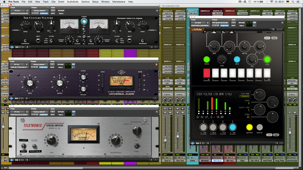Open the no group selector on Duu hi channel
303x170 pixels.
167,94
